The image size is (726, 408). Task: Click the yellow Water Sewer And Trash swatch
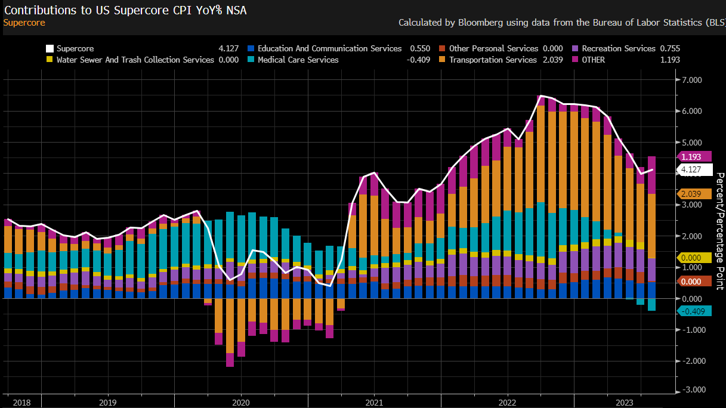click(50, 60)
